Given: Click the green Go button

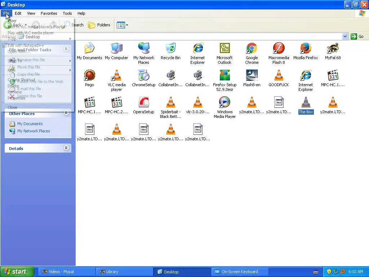Looking at the screenshot, I should [357, 36].
